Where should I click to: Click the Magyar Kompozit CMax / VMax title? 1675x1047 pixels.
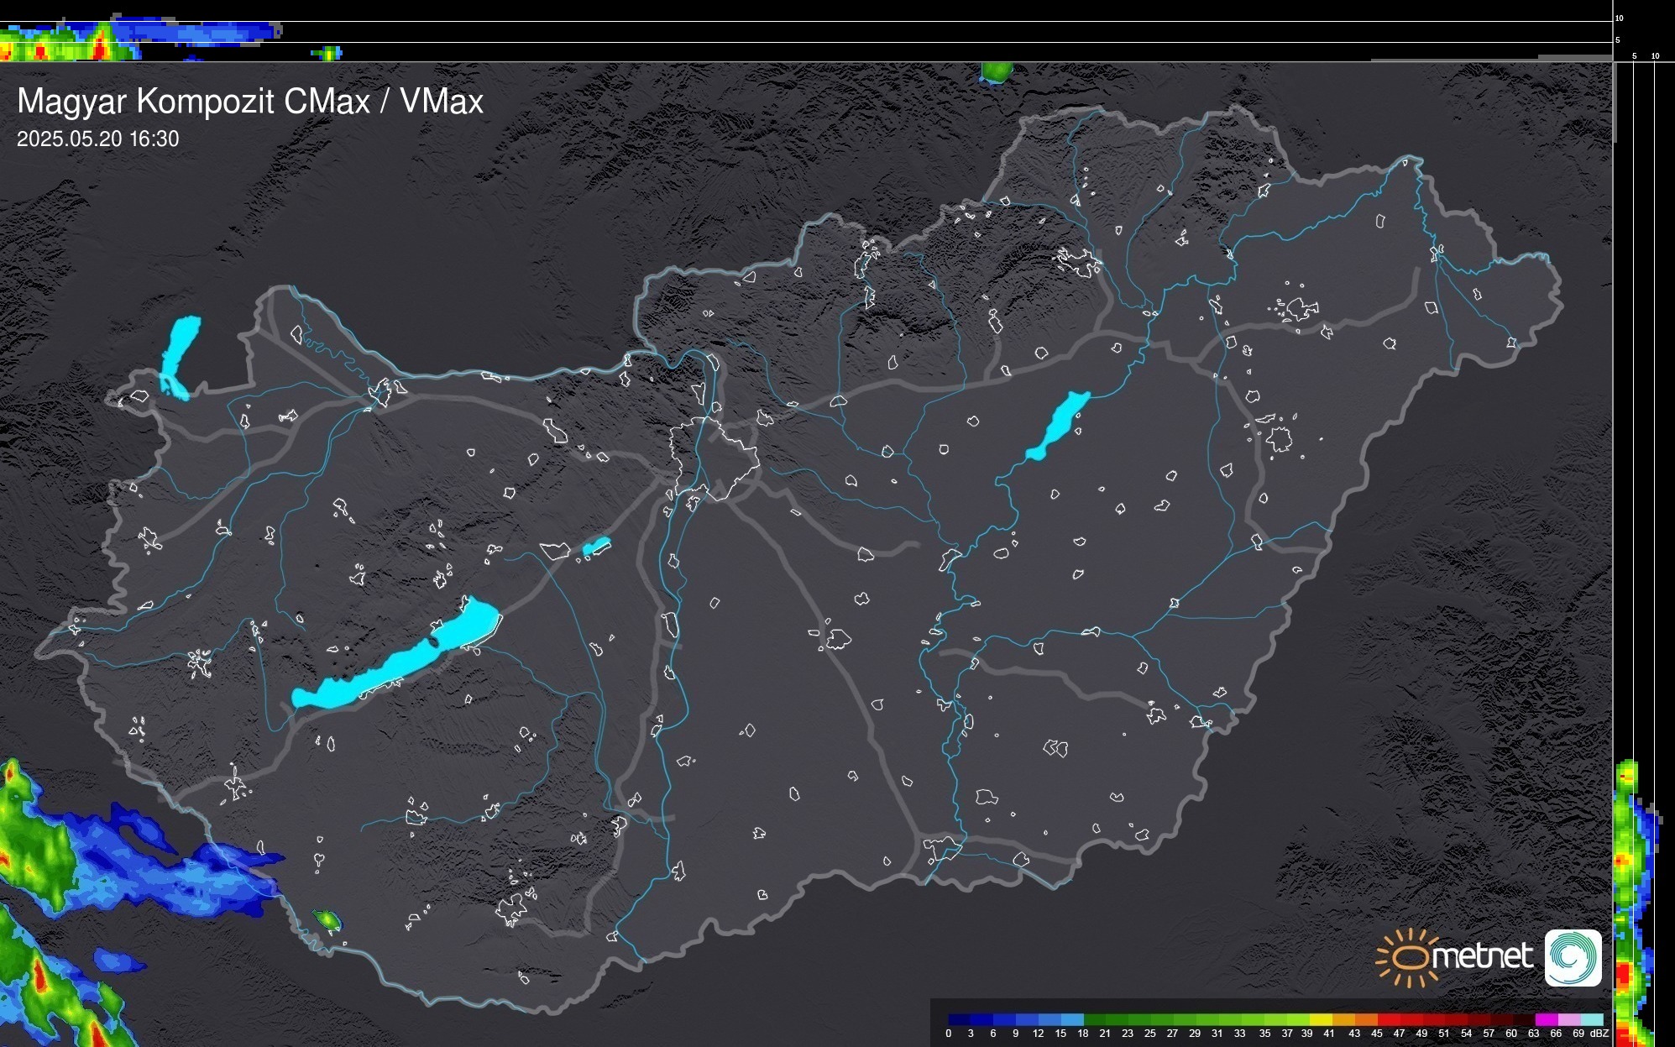tap(250, 102)
